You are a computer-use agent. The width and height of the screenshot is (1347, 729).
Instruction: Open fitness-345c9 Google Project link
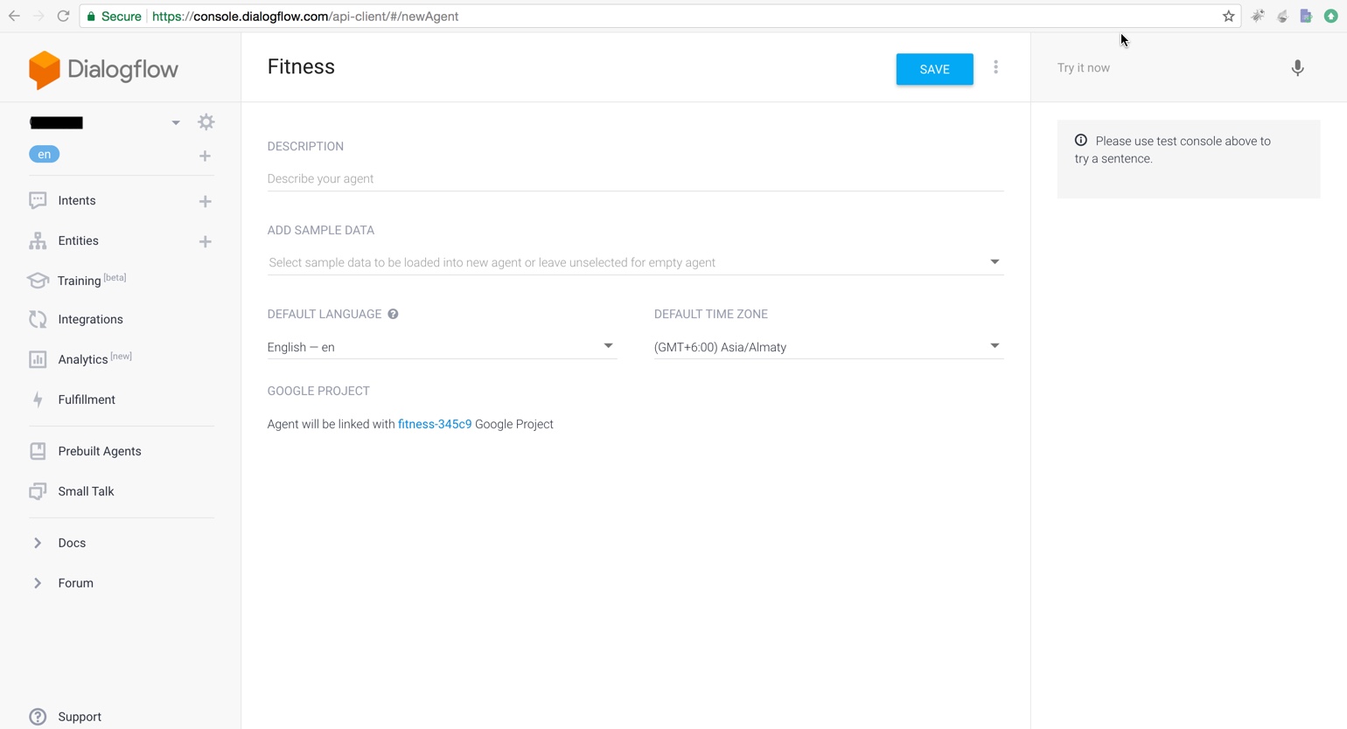435,424
